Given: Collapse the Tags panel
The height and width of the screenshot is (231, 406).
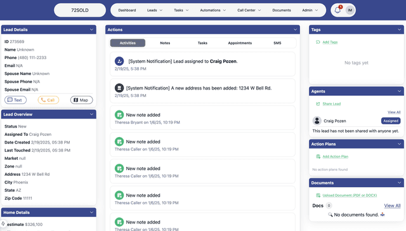Looking at the screenshot, I should coord(399,30).
